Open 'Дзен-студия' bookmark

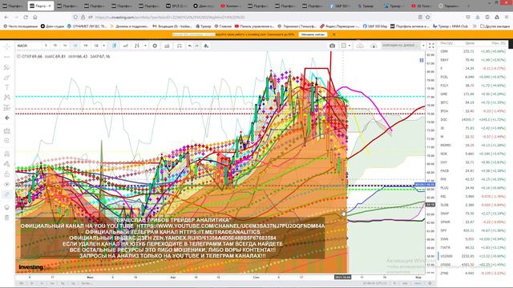tap(52, 26)
